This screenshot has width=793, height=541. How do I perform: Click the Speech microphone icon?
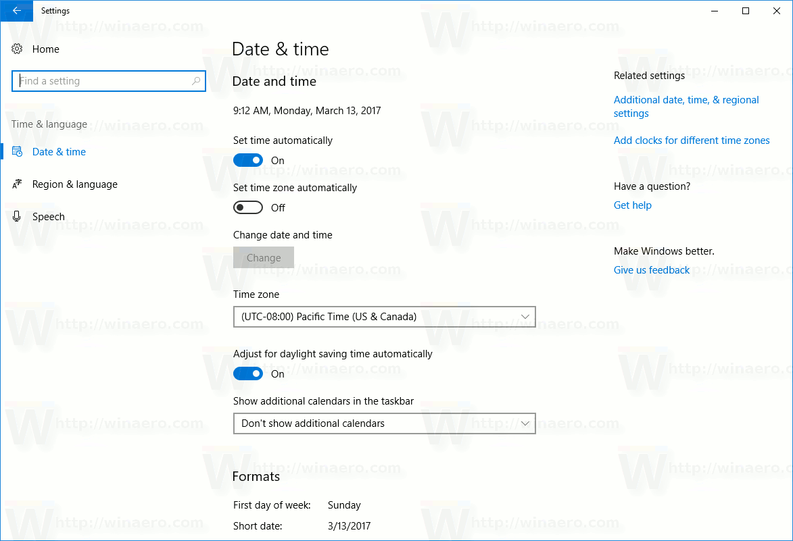pyautogui.click(x=16, y=216)
